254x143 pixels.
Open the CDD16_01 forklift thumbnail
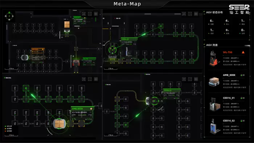point(215,105)
